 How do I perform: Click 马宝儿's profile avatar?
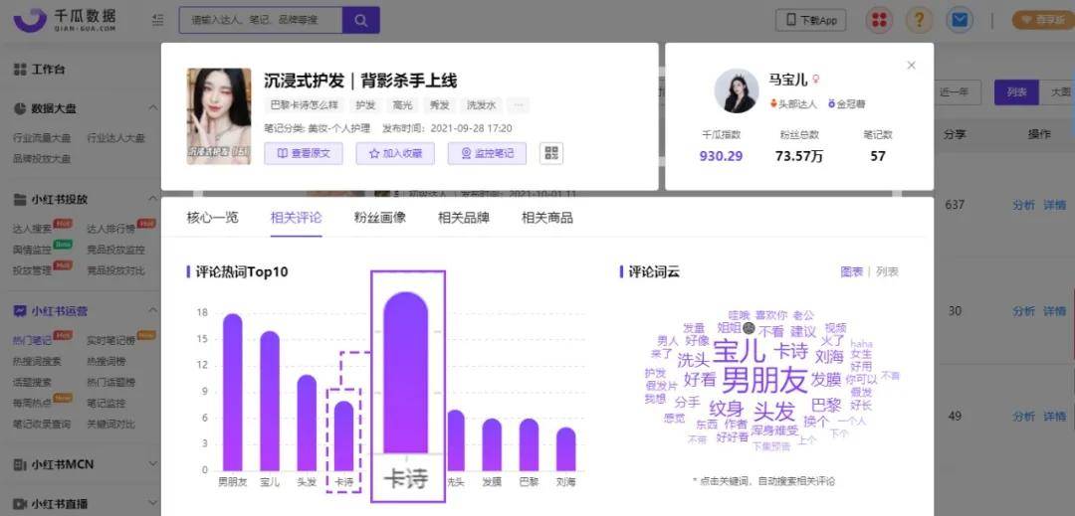coord(737,90)
